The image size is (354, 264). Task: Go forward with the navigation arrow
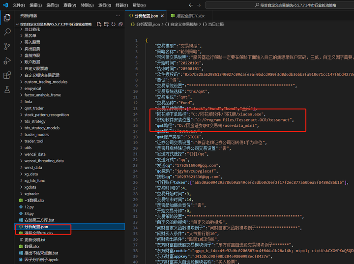click(199, 5)
